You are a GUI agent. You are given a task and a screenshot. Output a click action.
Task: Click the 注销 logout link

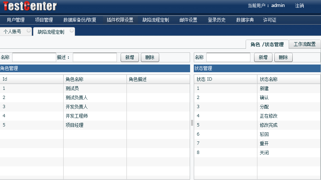click(x=299, y=5)
